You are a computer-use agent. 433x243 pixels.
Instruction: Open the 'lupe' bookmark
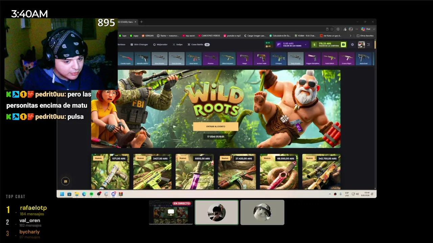coord(122,35)
